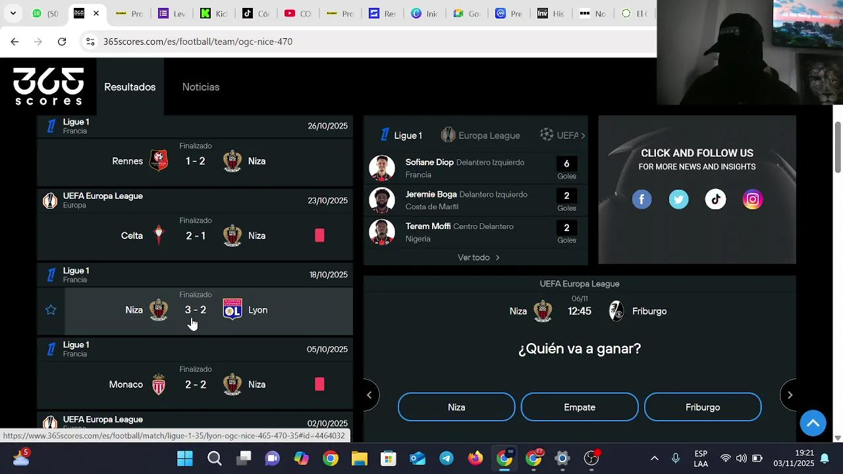Image resolution: width=843 pixels, height=474 pixels.
Task: Switch to the Resultados tab
Action: click(x=130, y=87)
